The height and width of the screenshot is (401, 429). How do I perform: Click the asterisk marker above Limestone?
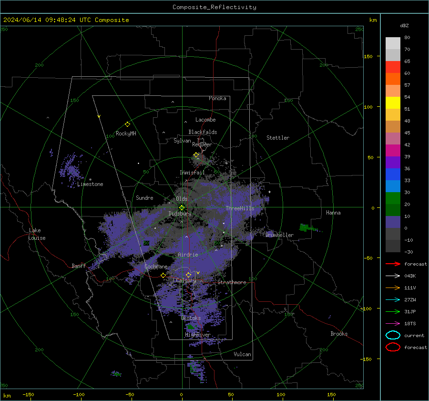coord(90,180)
